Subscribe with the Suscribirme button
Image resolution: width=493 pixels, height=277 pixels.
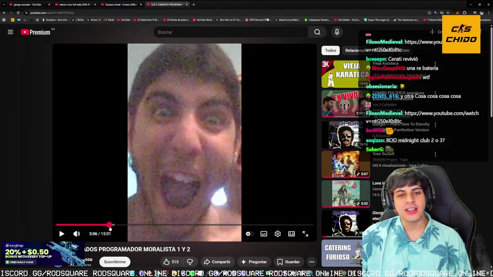coord(115,262)
